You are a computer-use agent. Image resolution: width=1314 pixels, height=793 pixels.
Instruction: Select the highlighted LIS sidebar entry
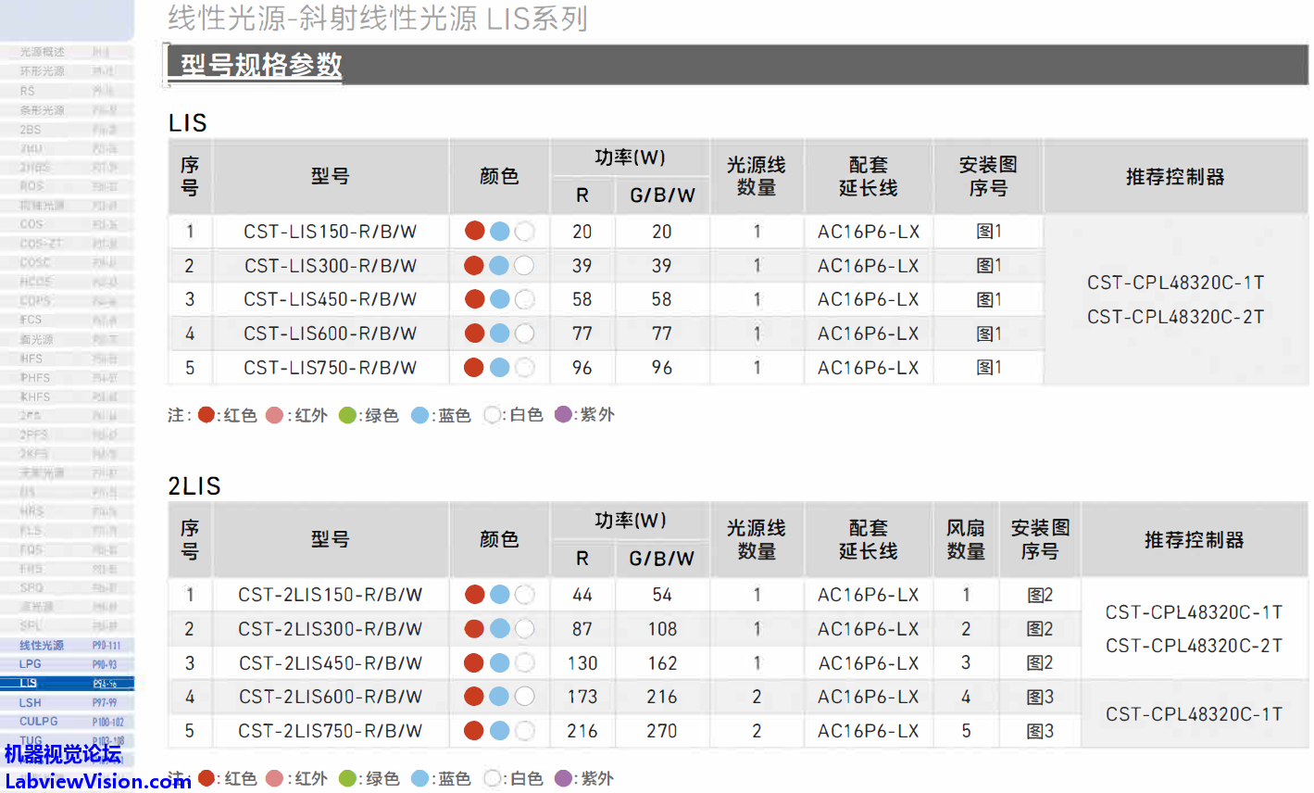coord(31,684)
